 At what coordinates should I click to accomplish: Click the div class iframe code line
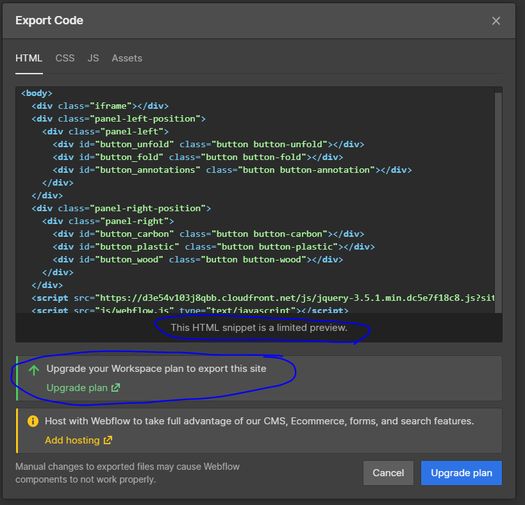[100, 106]
